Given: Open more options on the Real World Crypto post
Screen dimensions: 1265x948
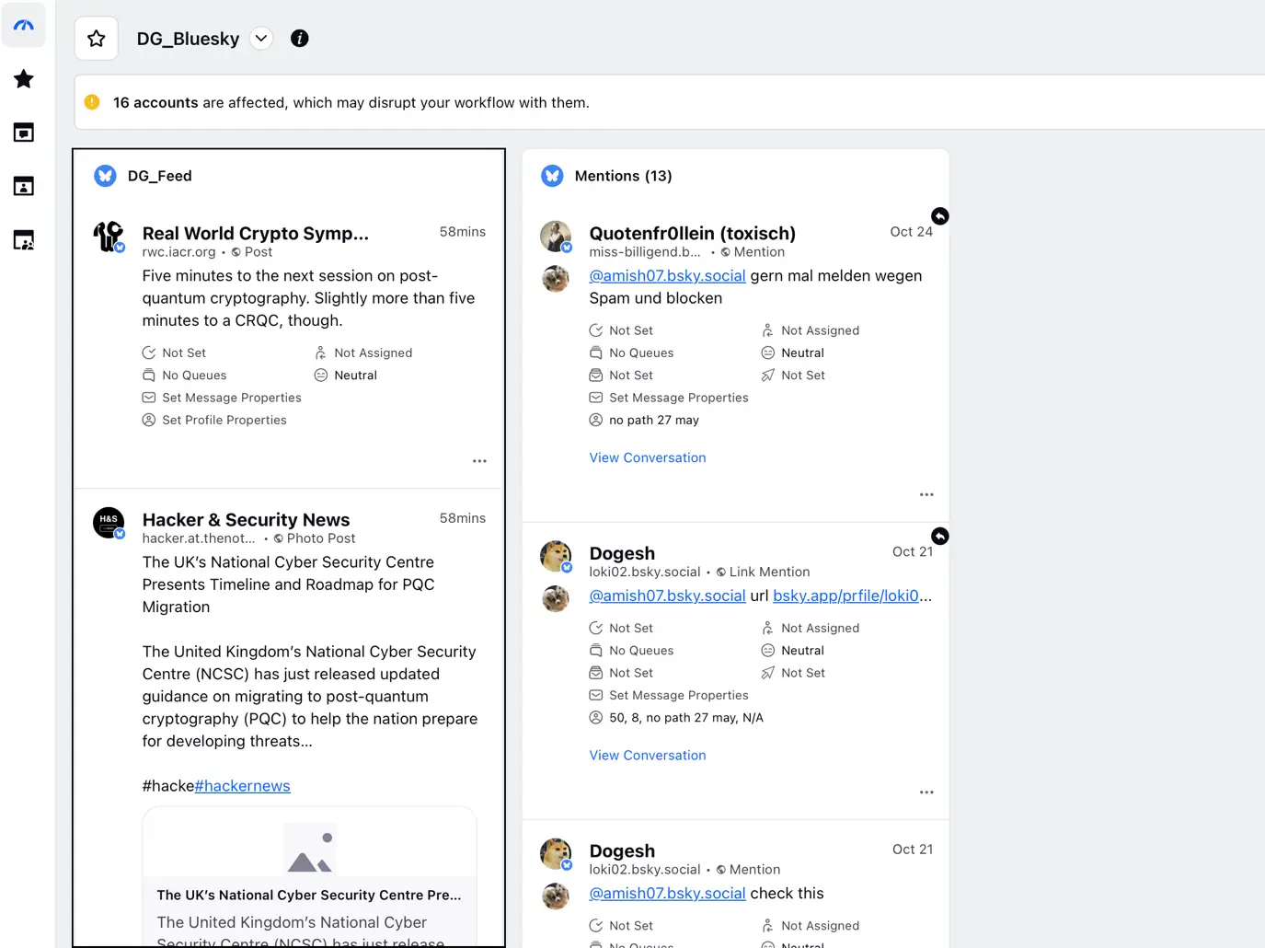Looking at the screenshot, I should pyautogui.click(x=479, y=460).
